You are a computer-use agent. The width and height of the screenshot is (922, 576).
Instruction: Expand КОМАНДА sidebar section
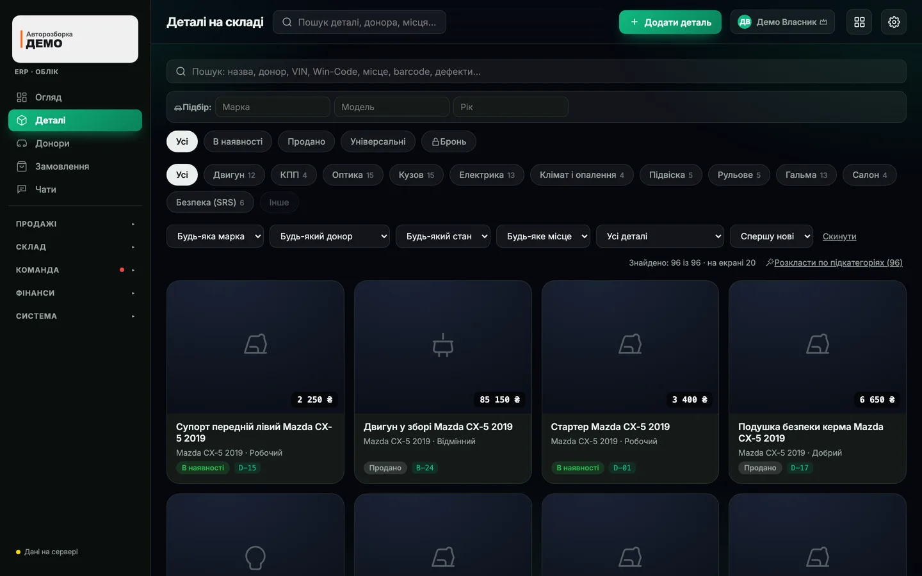point(75,270)
